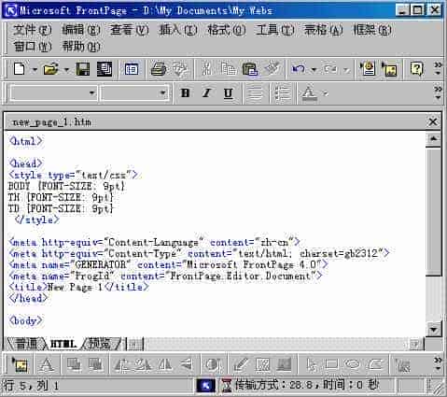Click the Text tool A icon
This screenshot has width=447, height=397.
[x=47, y=364]
